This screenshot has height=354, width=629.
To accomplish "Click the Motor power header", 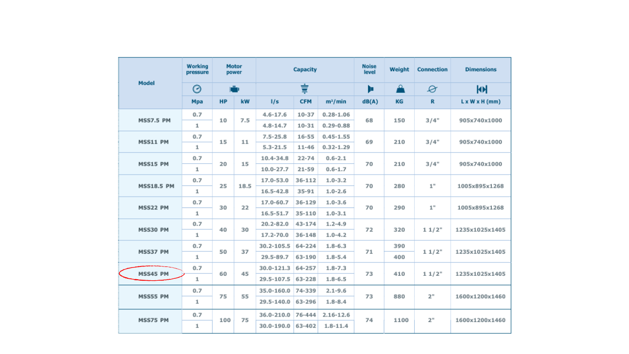I will [x=234, y=69].
